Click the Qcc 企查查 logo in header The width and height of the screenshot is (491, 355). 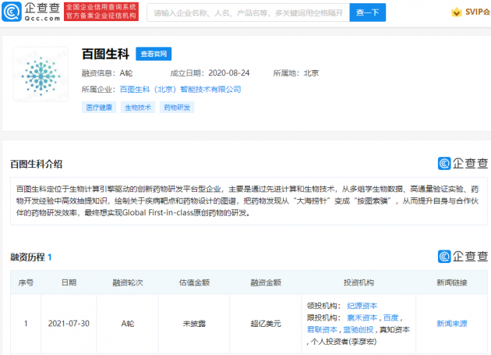[x=30, y=12]
